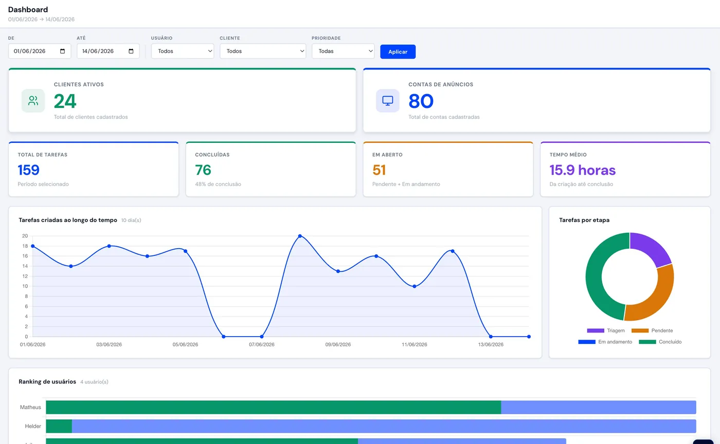
Task: Click the Tarefas por etapa heading
Action: [x=584, y=220]
